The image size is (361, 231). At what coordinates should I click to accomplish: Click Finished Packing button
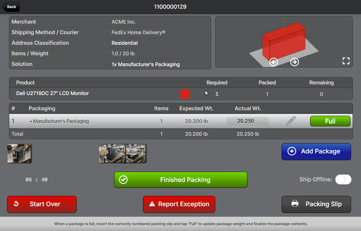[x=181, y=179]
